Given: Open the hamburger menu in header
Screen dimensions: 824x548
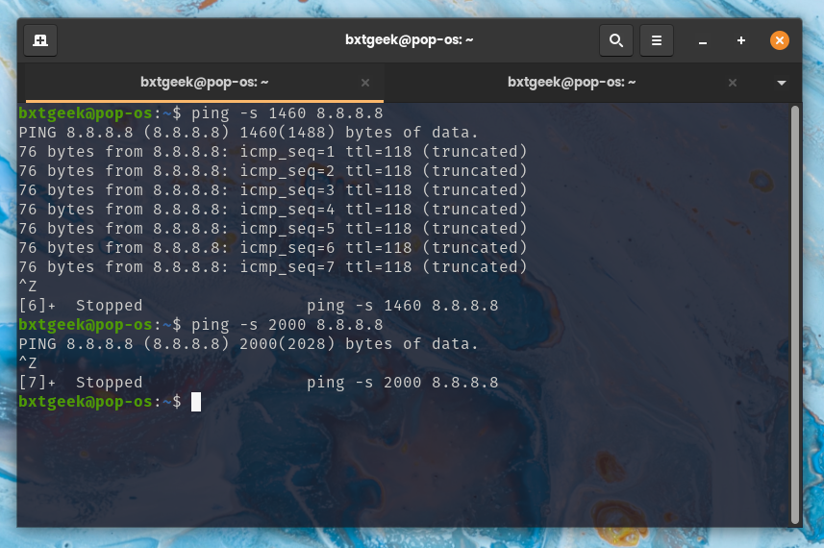Looking at the screenshot, I should [657, 40].
